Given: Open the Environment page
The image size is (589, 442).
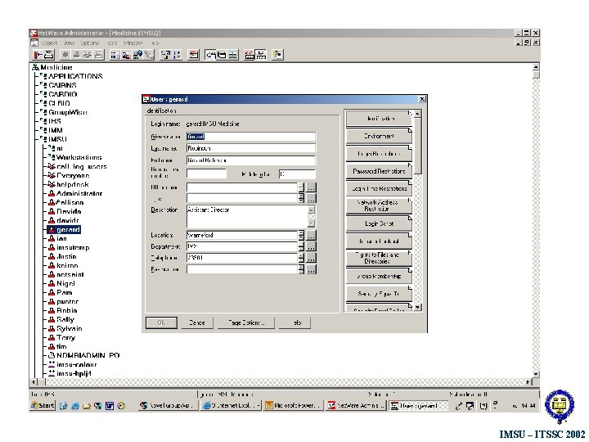Looking at the screenshot, I should coord(379,136).
